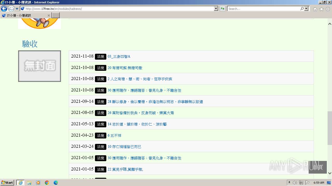Open article 22 莫見乎隱,莫顯乎微
This screenshot has height=186, width=332.
[x=125, y=169]
